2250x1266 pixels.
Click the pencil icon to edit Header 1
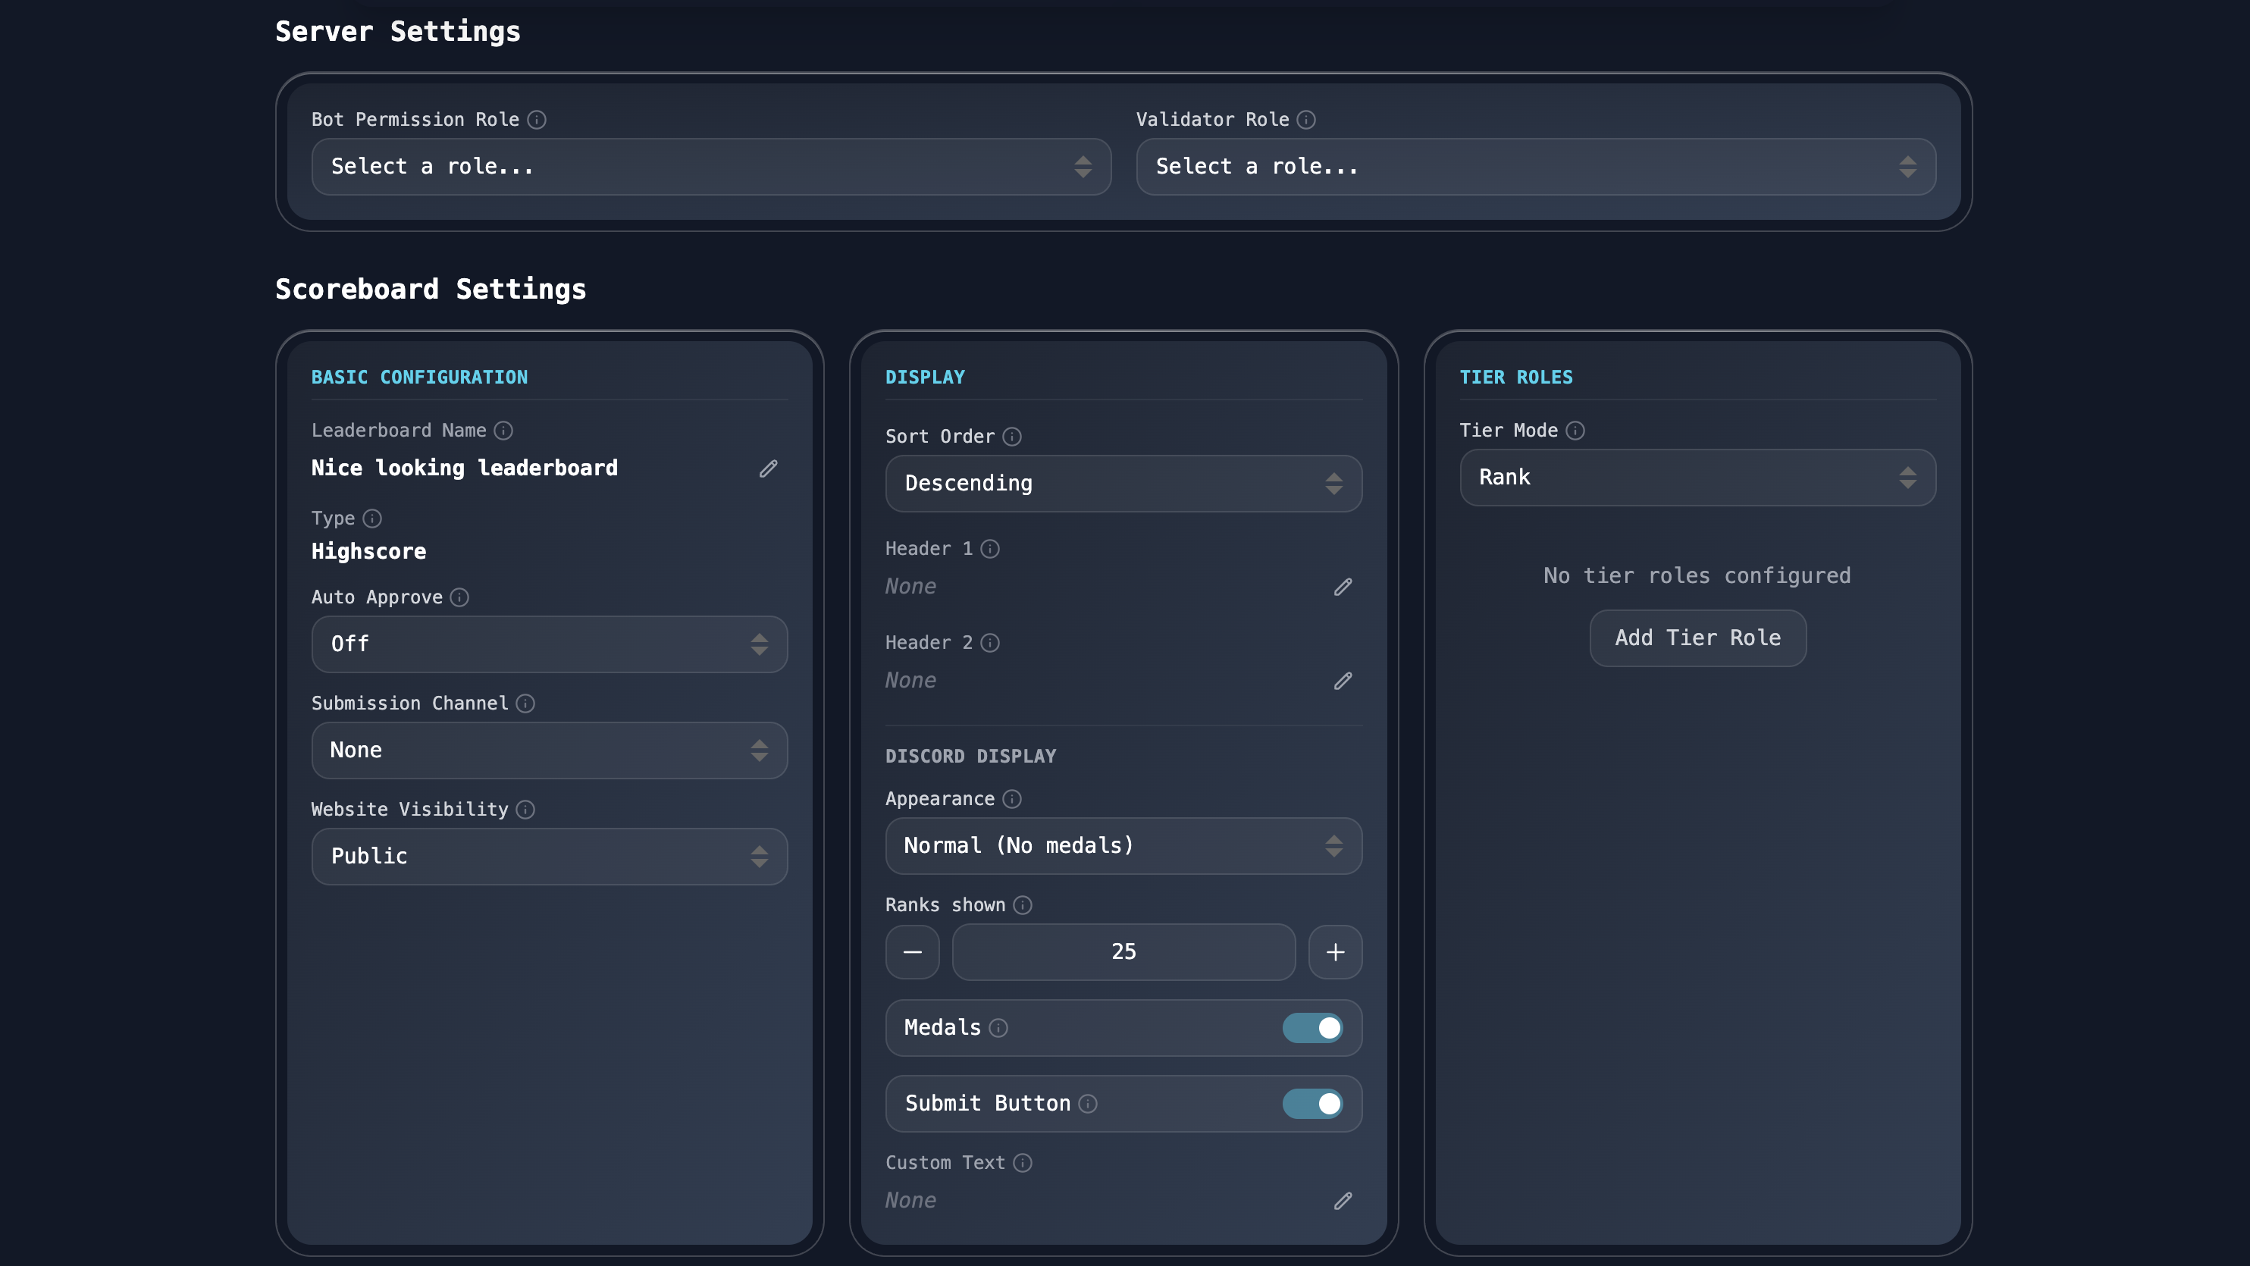click(x=1343, y=586)
